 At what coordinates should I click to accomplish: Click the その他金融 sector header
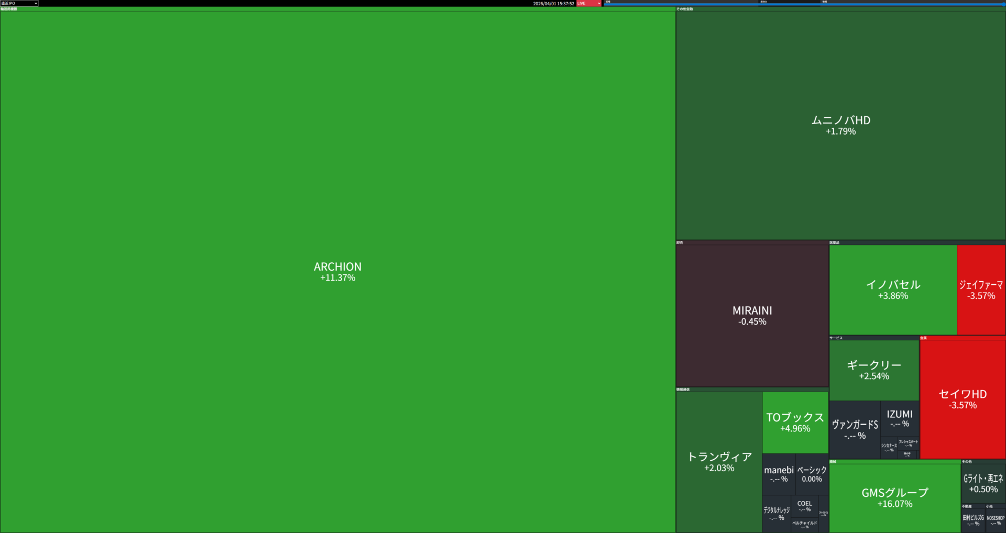(685, 9)
